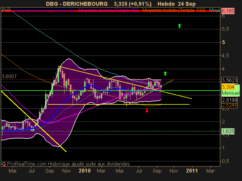Click the green 1,625 price tag
Image resolution: width=242 pixels, height=181 pixels.
[228, 131]
